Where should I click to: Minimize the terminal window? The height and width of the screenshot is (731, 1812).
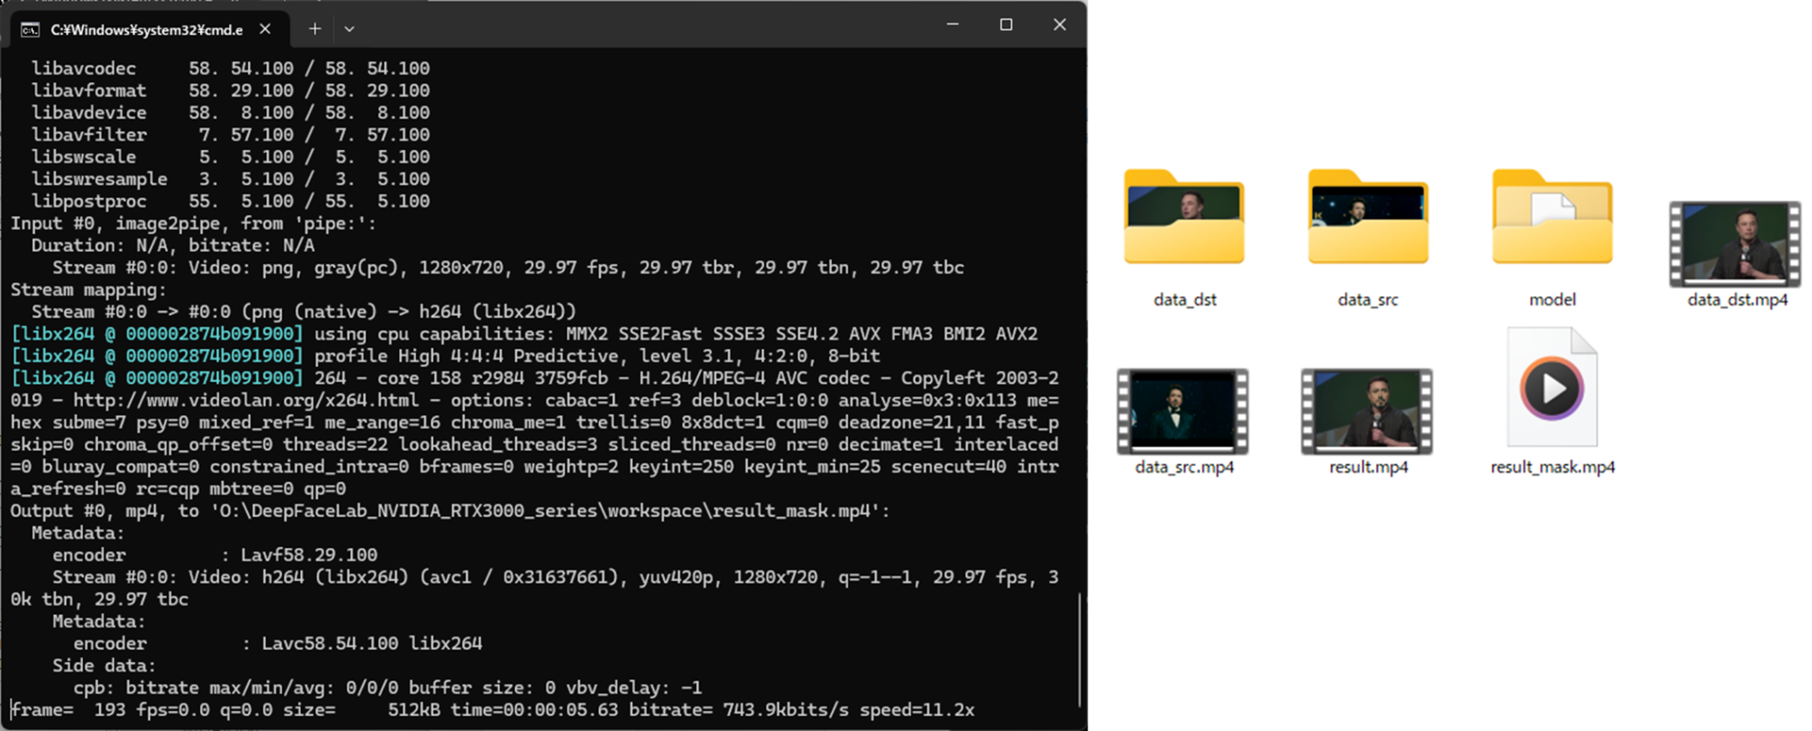point(953,25)
